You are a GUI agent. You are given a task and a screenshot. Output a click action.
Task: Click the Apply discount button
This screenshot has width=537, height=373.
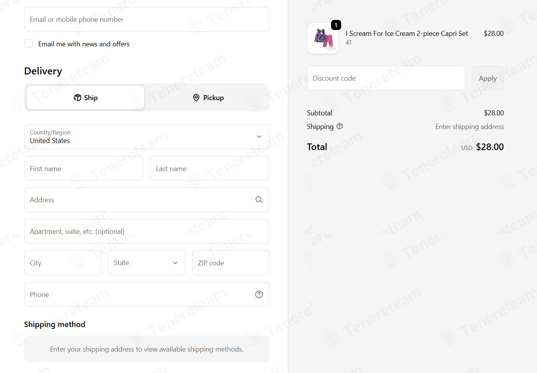coord(488,78)
